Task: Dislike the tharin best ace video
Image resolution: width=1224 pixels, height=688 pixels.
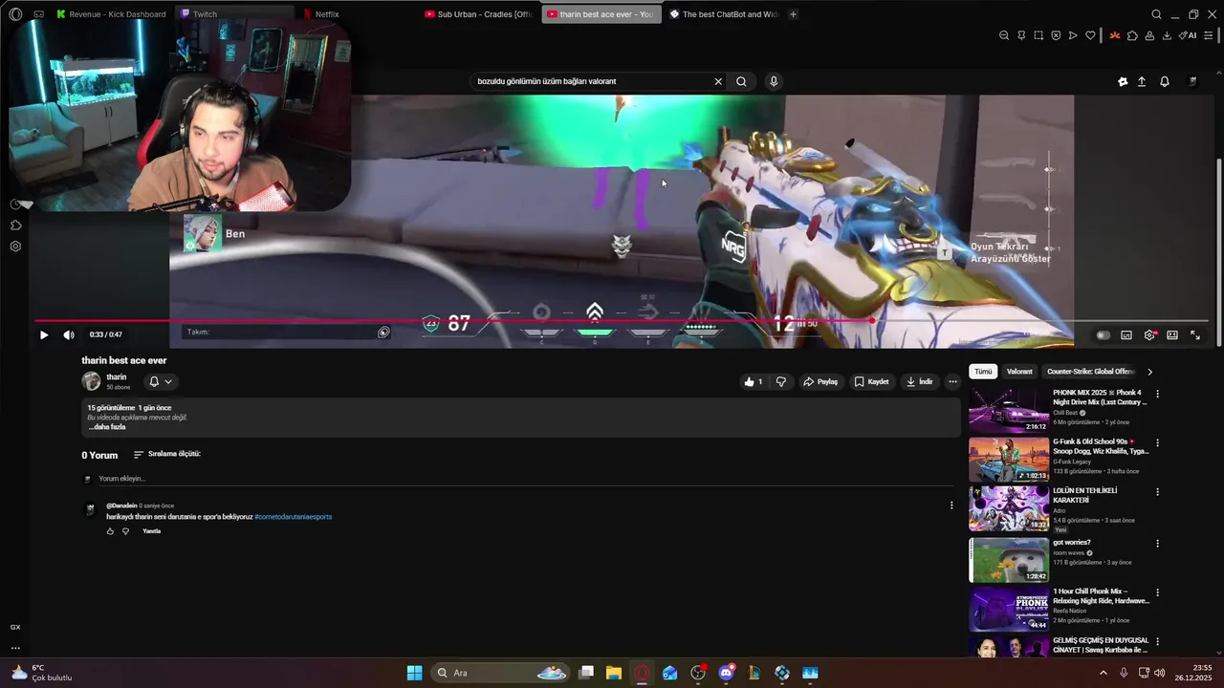Action: (781, 381)
